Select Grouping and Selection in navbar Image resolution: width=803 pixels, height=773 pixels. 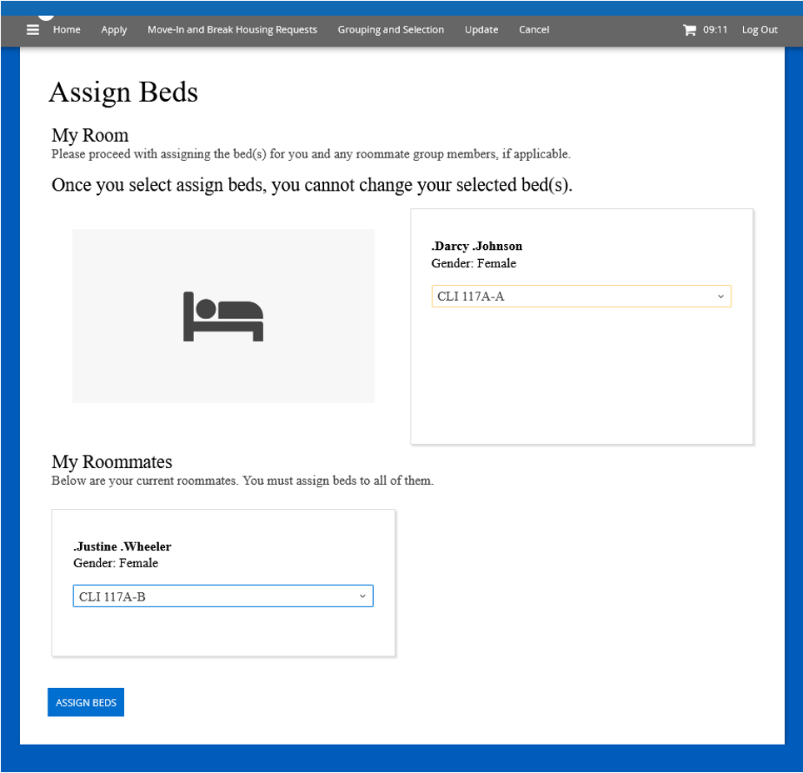tap(391, 30)
